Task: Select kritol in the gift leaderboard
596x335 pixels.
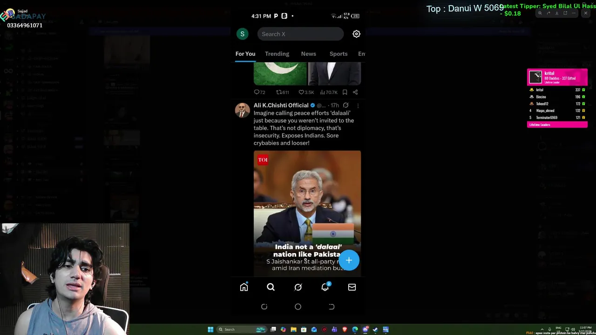Action: tap(557, 90)
